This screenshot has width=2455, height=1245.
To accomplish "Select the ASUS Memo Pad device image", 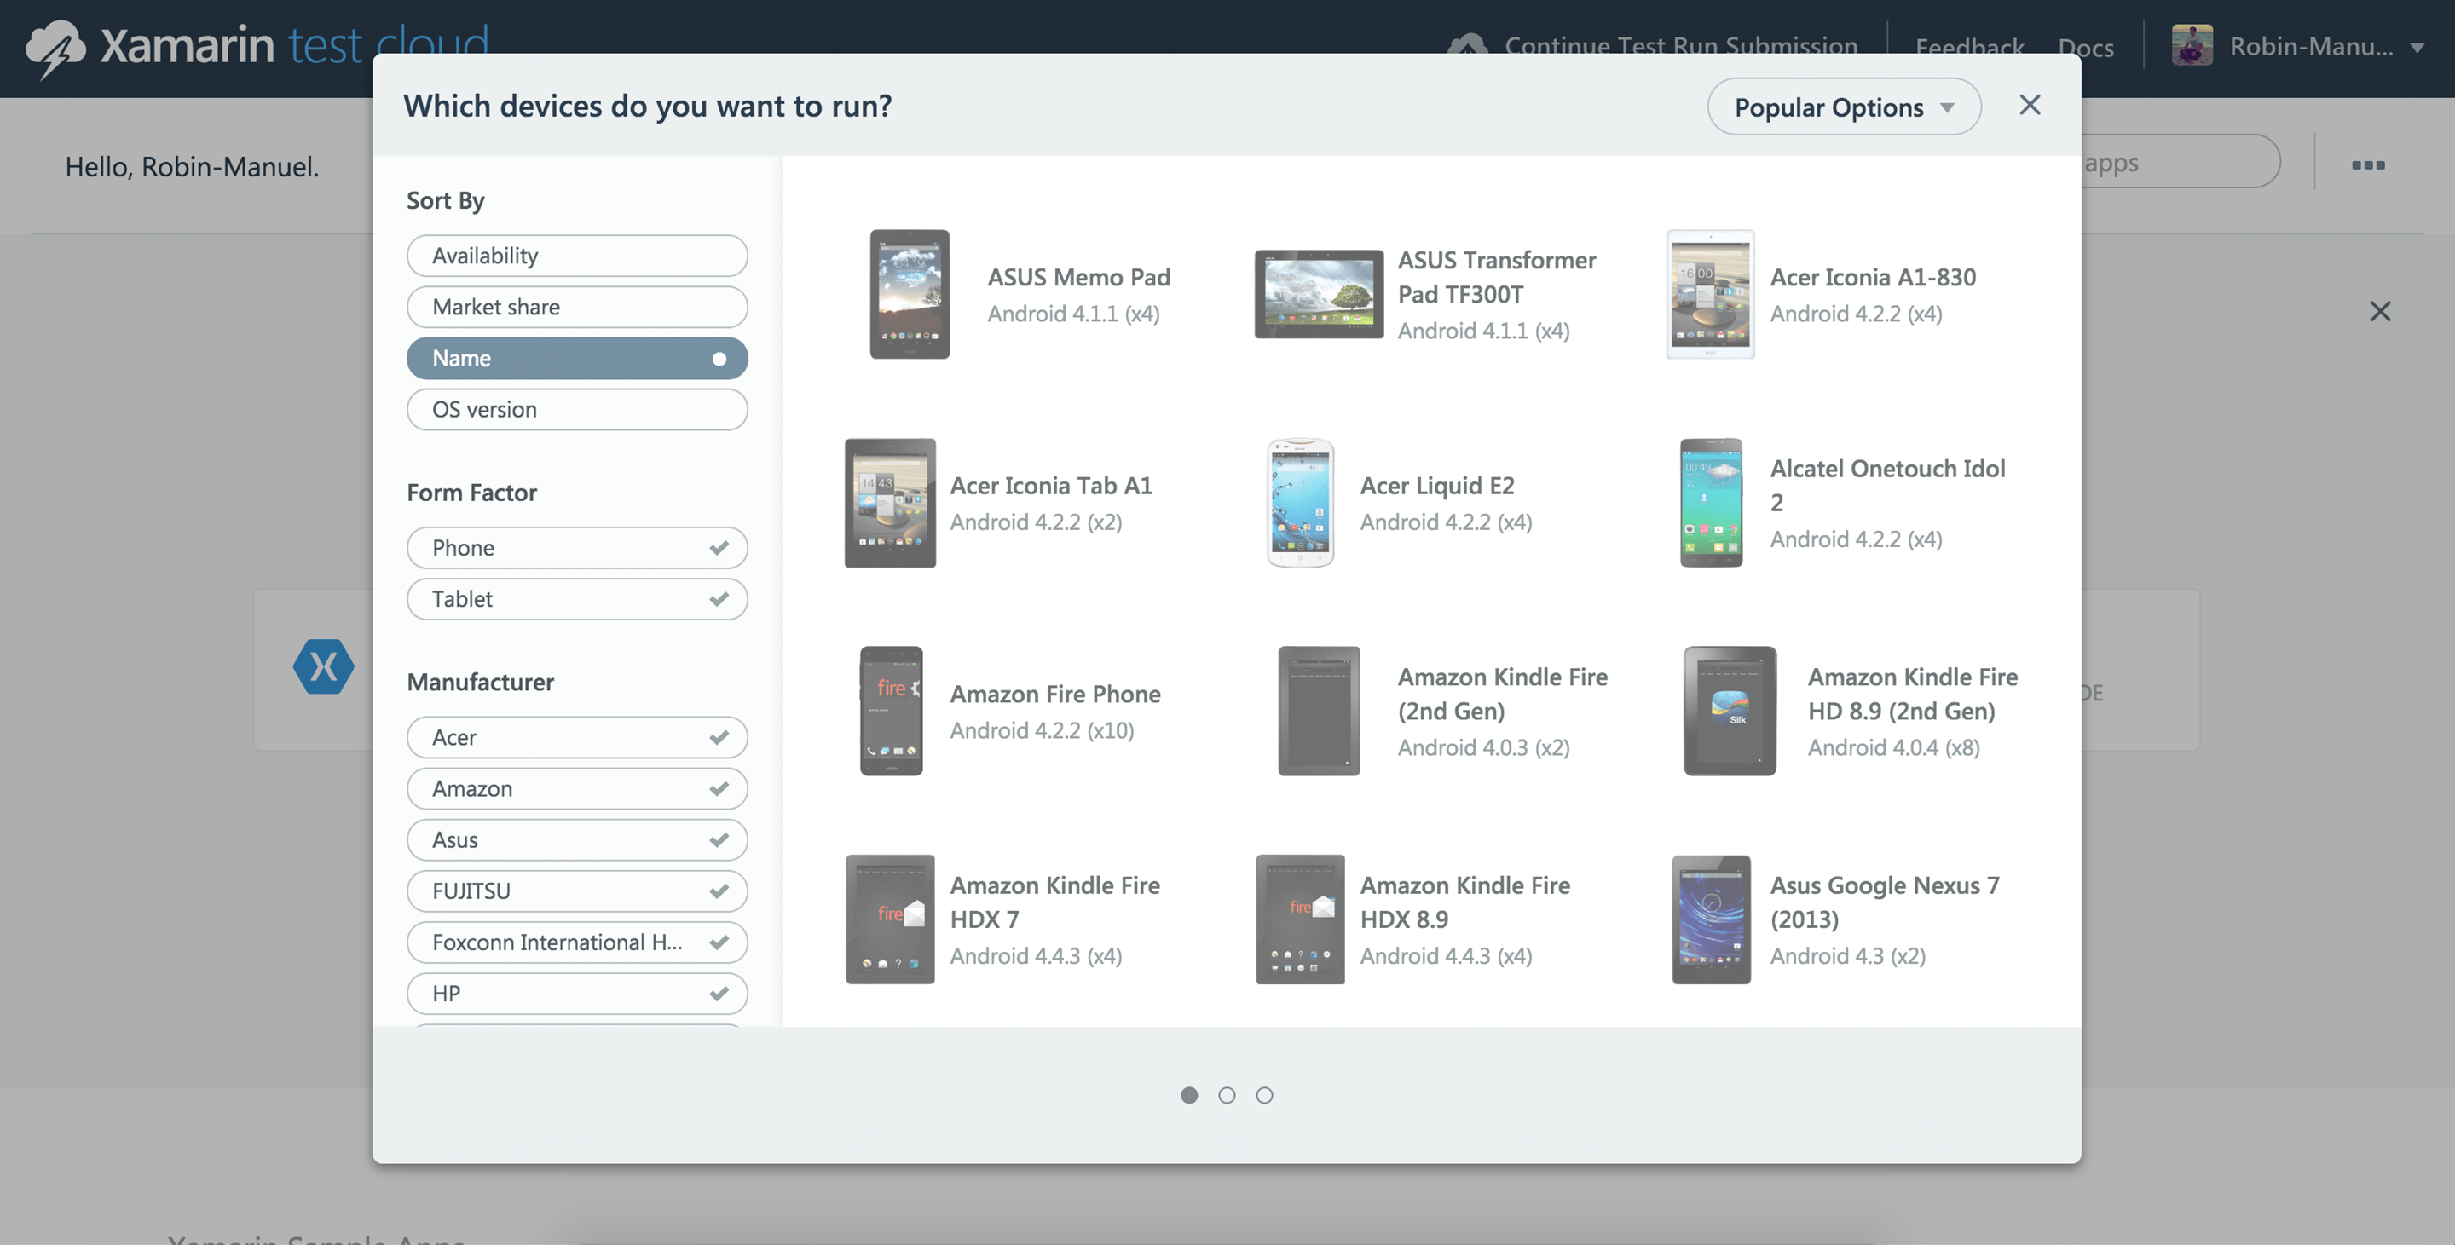I will click(910, 294).
